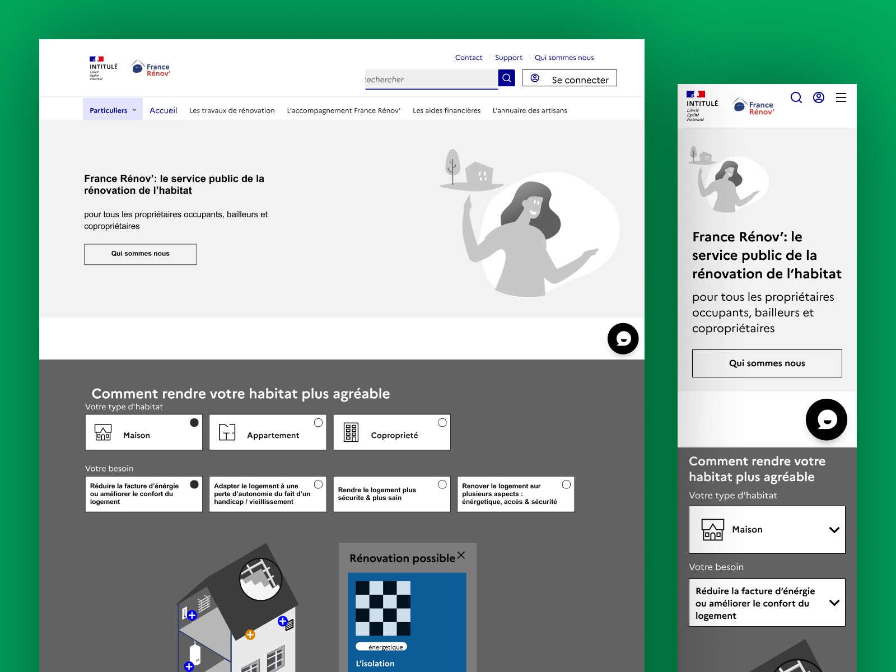Click the Maison house icon in desktop card
896x672 pixels.
(x=103, y=432)
